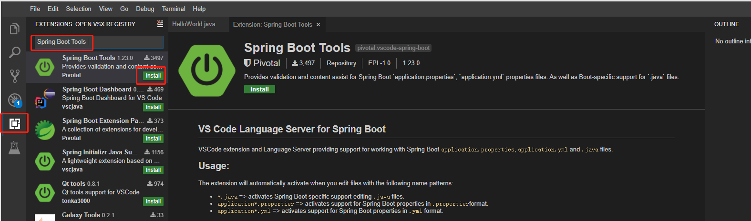
Task: Click the tonka3000 publisher name
Action: 76,201
